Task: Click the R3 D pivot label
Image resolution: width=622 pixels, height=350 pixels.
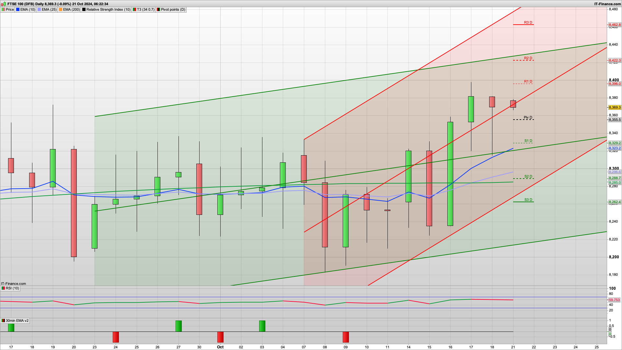Action: [x=528, y=23]
